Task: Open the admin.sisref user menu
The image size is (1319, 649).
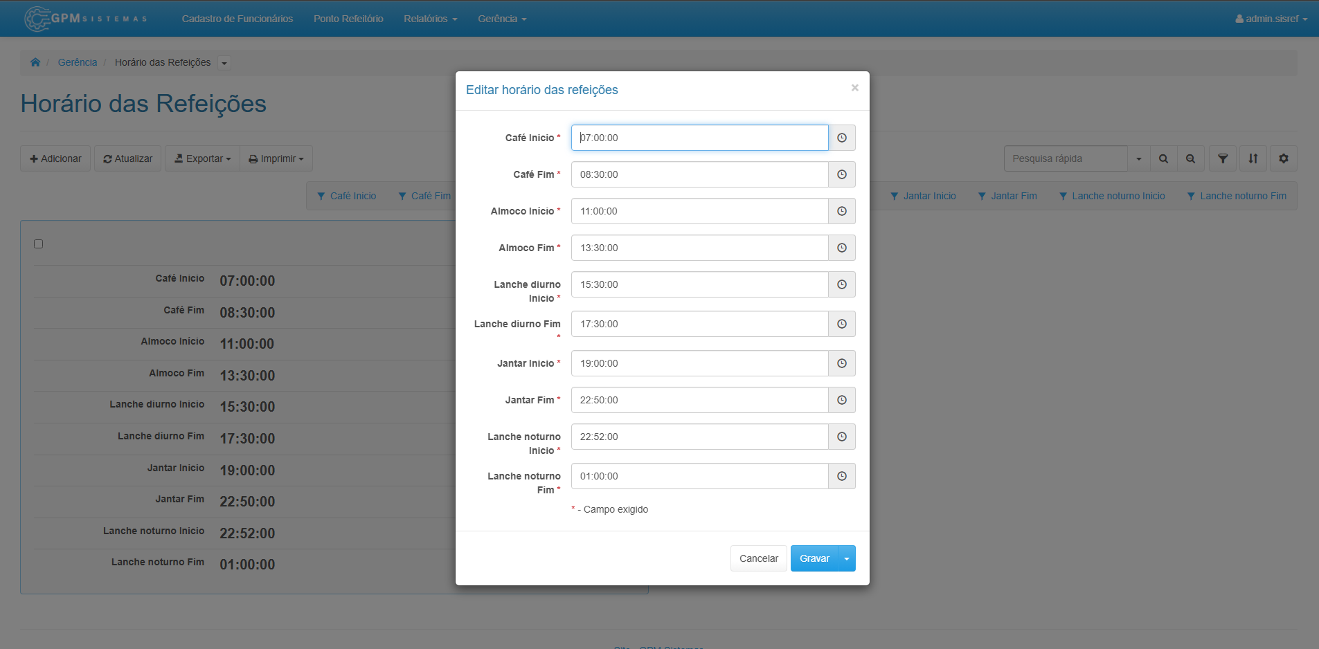Action: click(1271, 19)
